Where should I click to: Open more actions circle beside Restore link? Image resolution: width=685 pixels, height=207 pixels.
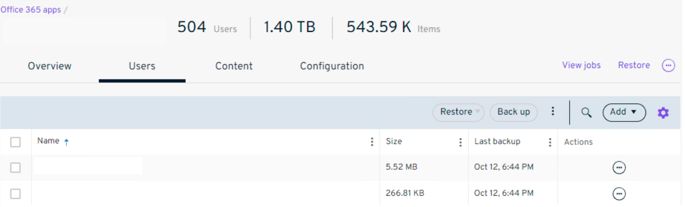pos(668,66)
